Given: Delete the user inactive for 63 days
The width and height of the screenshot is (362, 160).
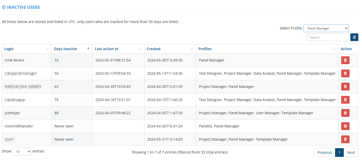Looking at the screenshot, I should 345,87.
